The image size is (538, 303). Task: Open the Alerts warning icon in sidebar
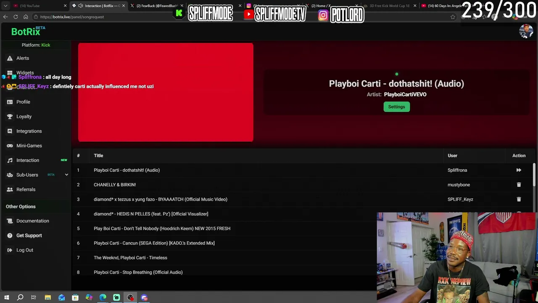click(10, 58)
